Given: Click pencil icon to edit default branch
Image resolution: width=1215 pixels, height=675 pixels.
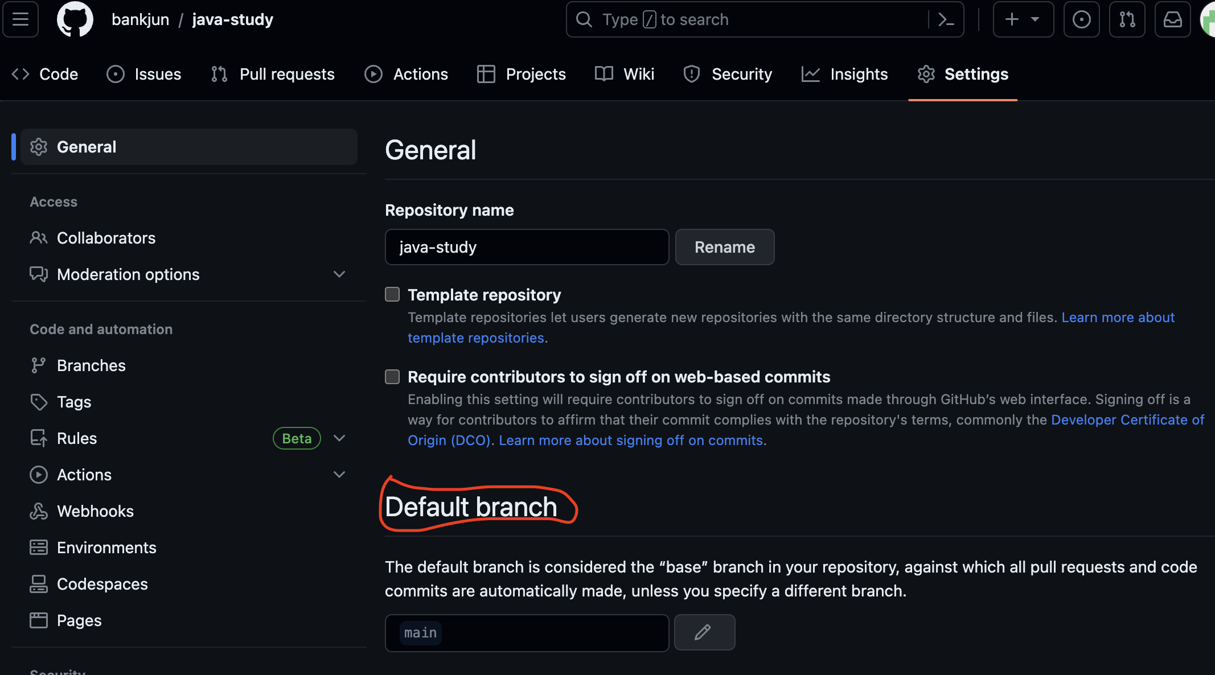Looking at the screenshot, I should click(704, 632).
